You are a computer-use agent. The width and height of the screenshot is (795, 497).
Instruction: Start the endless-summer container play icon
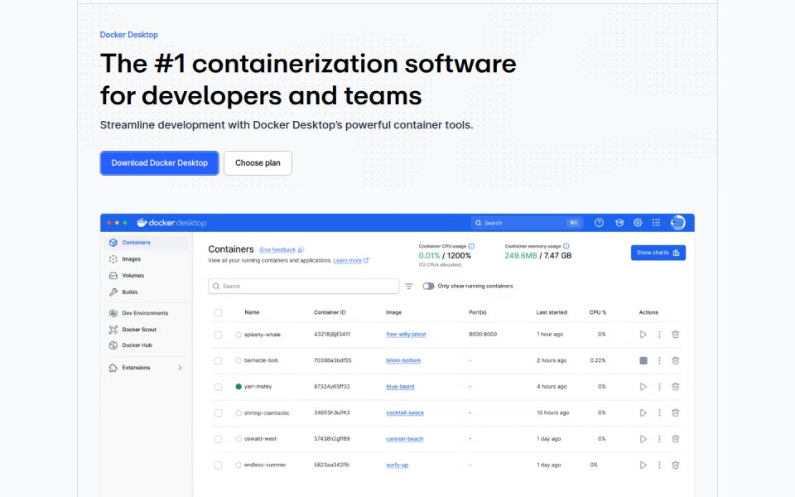click(643, 465)
